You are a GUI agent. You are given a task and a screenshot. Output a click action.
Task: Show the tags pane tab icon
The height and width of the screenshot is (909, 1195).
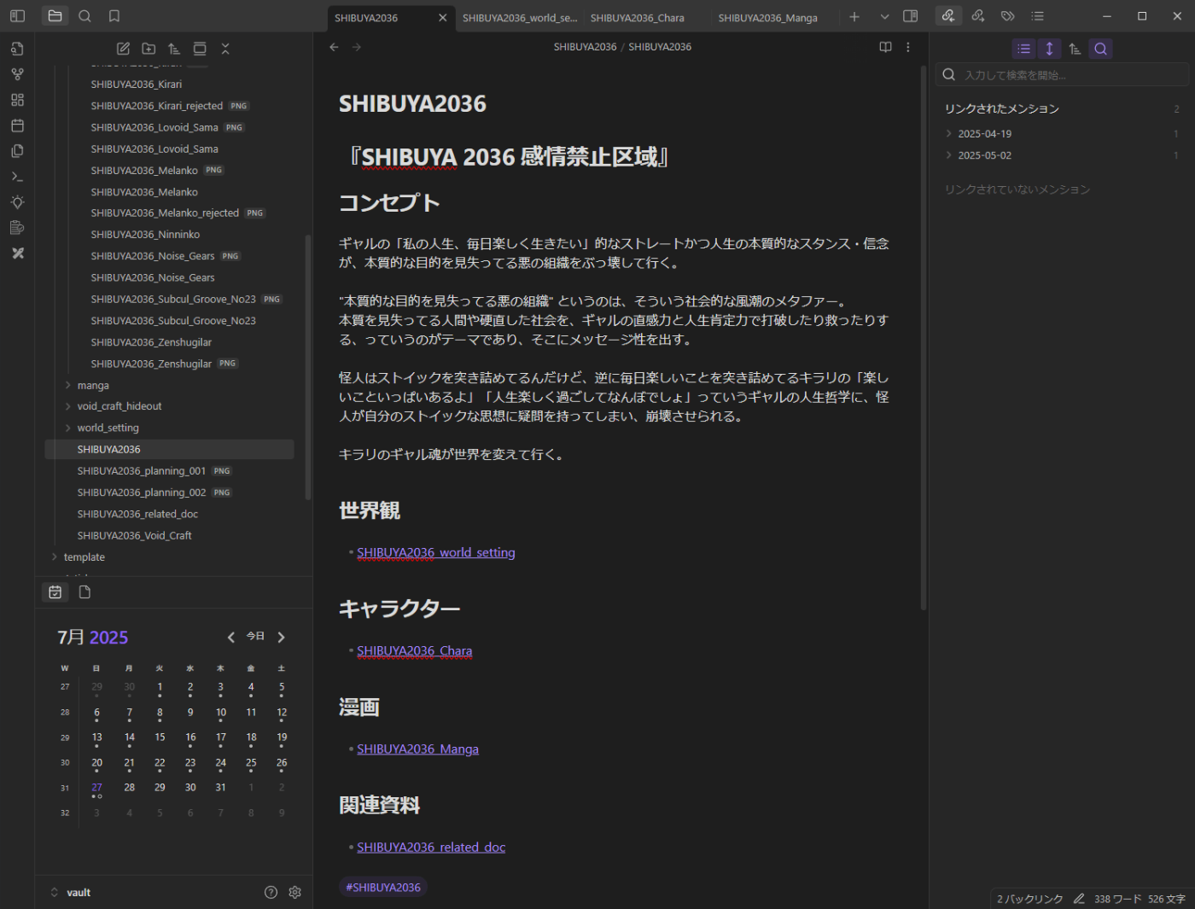tap(1008, 16)
